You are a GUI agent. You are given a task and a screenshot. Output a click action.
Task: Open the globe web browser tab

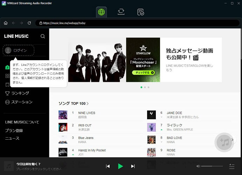102,12
